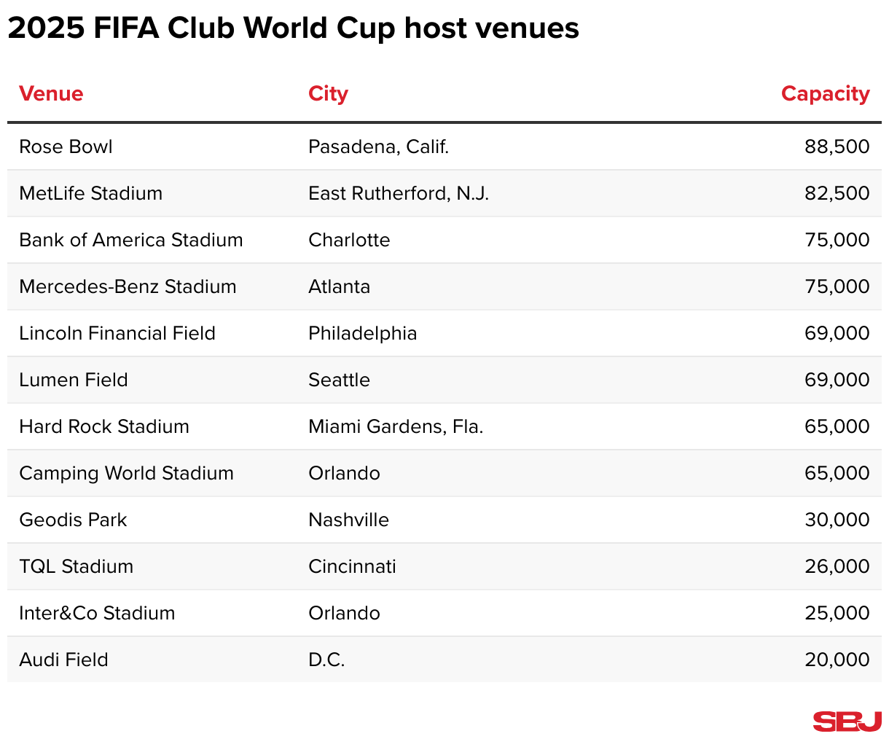
Task: Click Mercedes-Benz Stadium venue name
Action: (x=128, y=287)
